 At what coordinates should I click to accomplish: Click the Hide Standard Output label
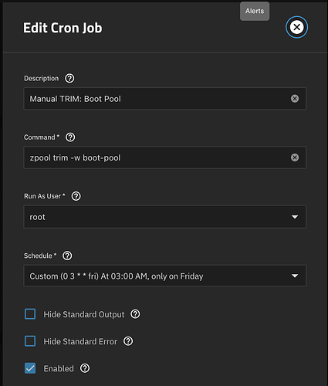click(x=84, y=314)
